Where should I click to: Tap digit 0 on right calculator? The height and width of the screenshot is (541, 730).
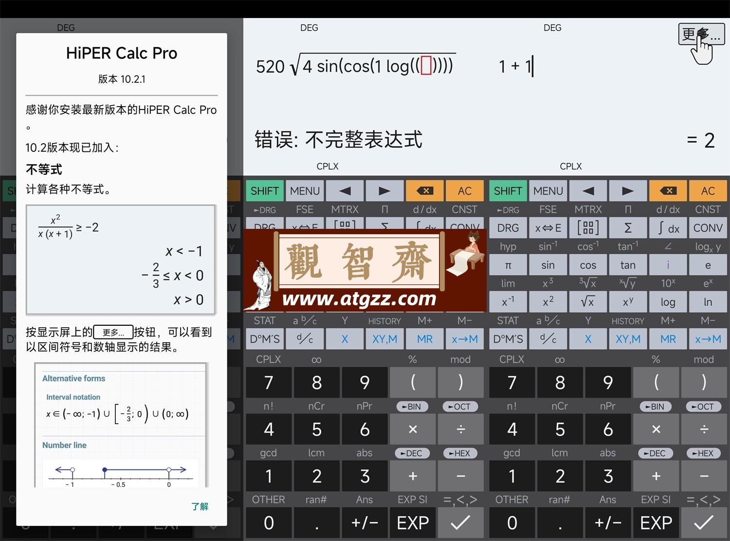point(512,523)
